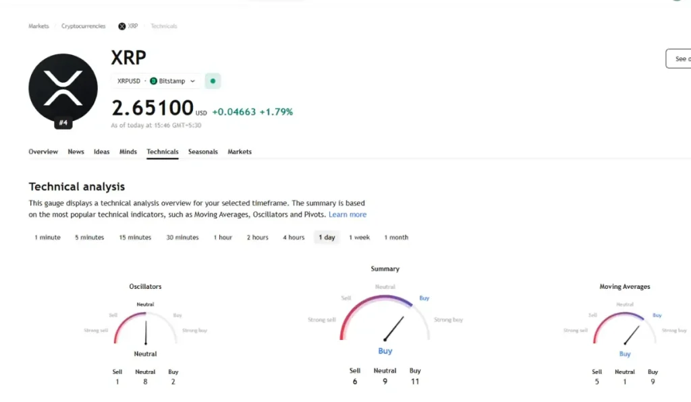Click the Moving Averages Buy count 9
Screen dimensions: 691x402
coord(653,382)
